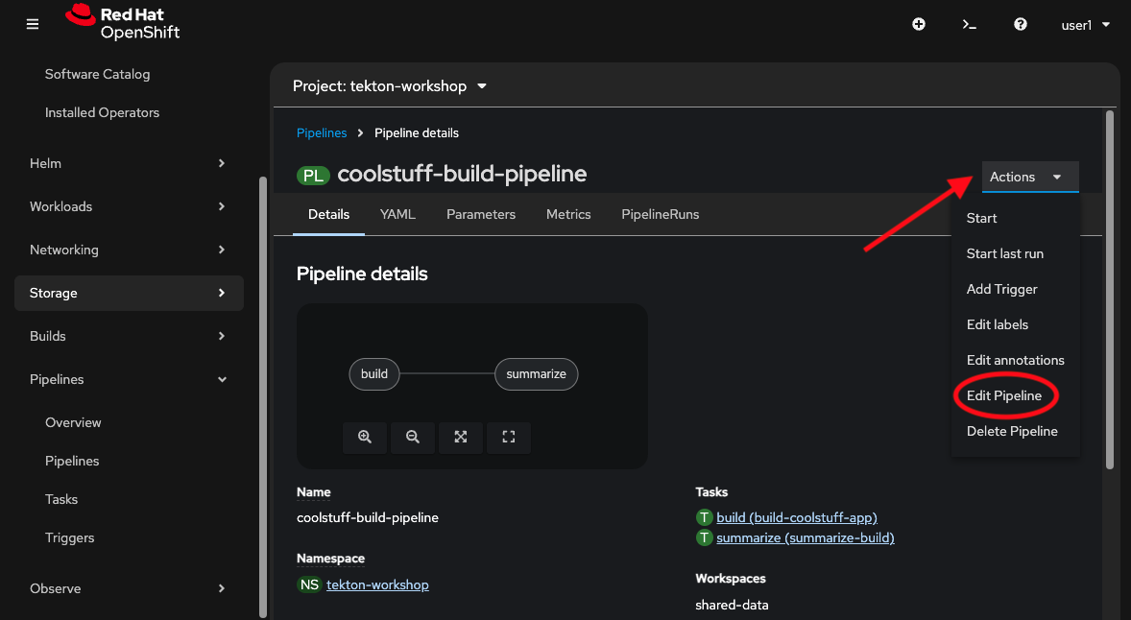Open the user1 account dropdown
The image size is (1131, 620).
click(1085, 25)
